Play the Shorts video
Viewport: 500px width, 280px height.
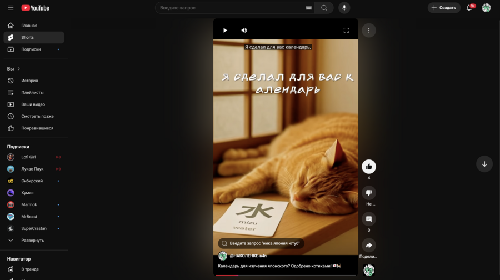(x=225, y=31)
